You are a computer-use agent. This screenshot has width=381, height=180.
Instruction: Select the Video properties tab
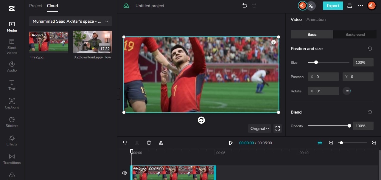coord(296,19)
